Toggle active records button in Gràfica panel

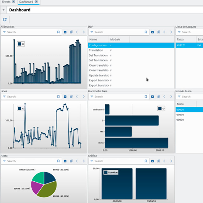tap(153, 161)
